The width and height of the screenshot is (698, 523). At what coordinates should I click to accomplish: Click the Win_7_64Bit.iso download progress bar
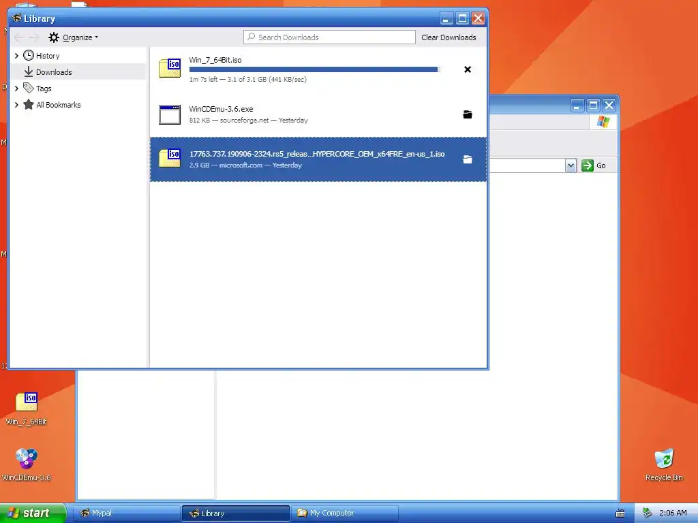pyautogui.click(x=314, y=69)
